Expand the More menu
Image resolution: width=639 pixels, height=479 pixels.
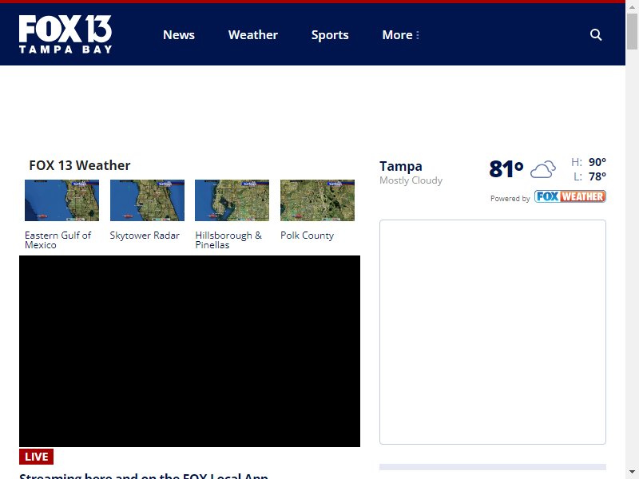point(401,34)
